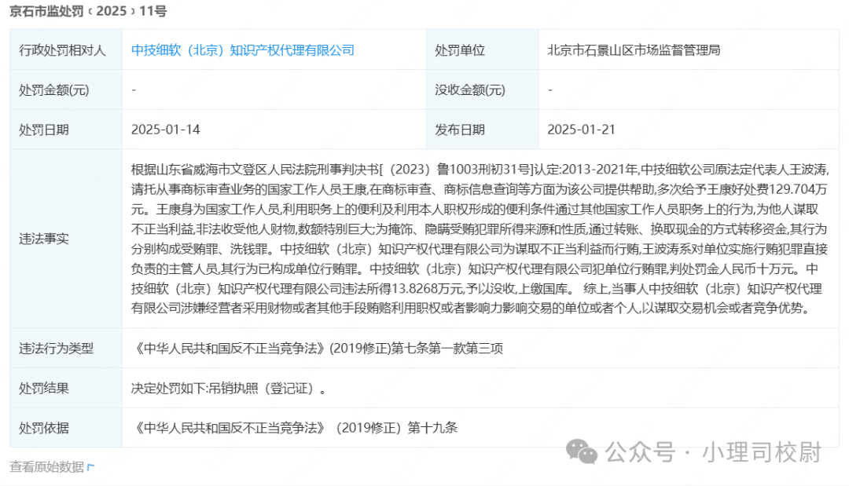The height and width of the screenshot is (486, 849).
Task: Select the 第十九条 legal basis text
Action: pyautogui.click(x=432, y=428)
